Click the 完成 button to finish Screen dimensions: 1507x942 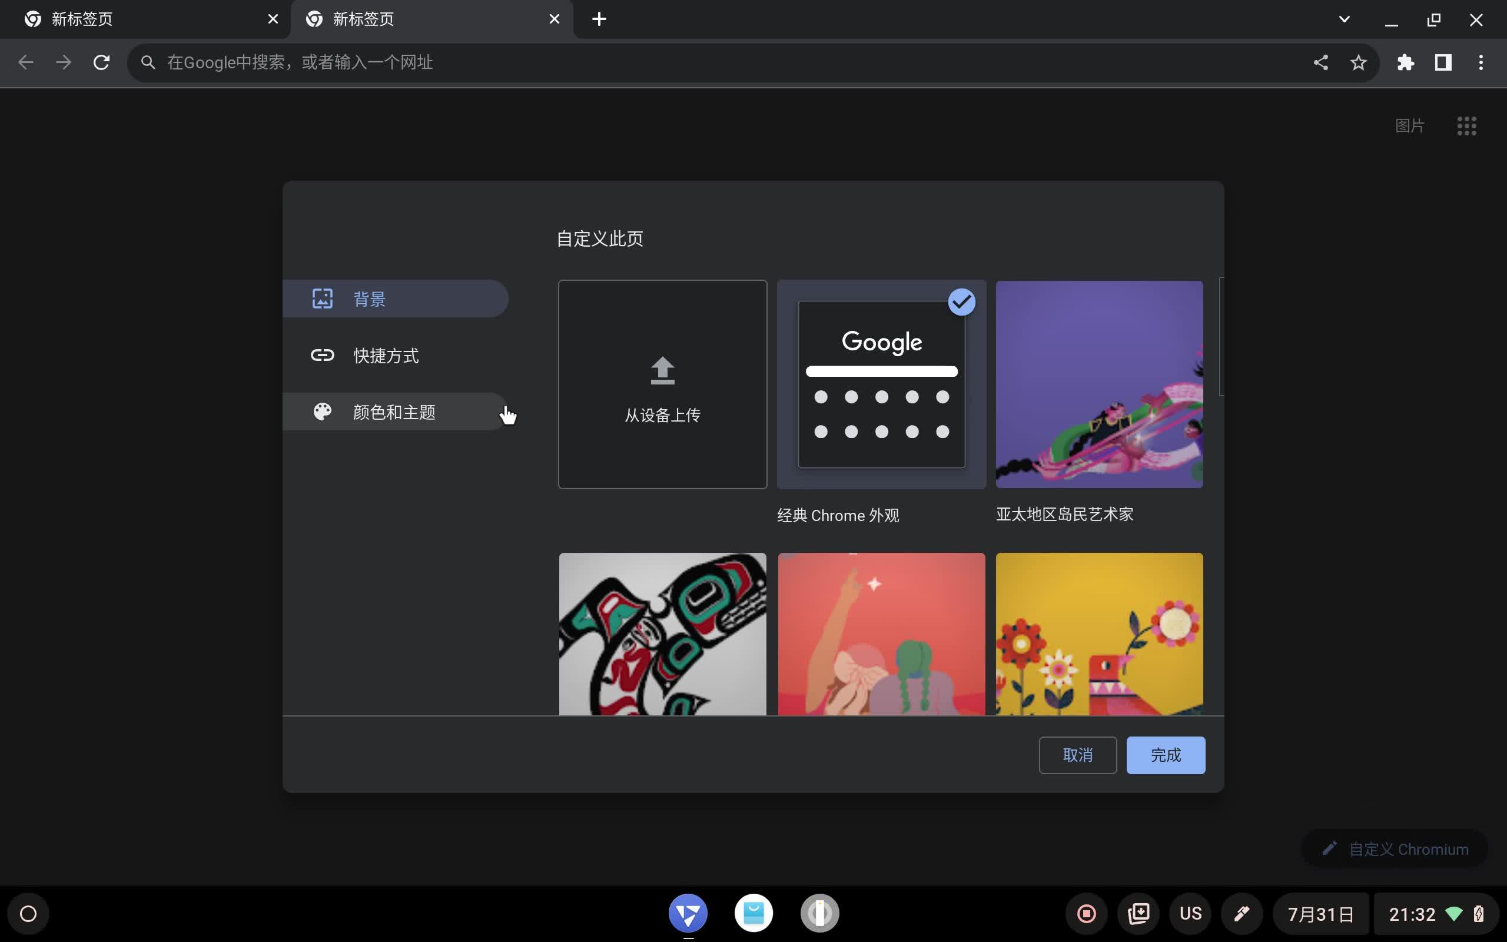click(1164, 754)
